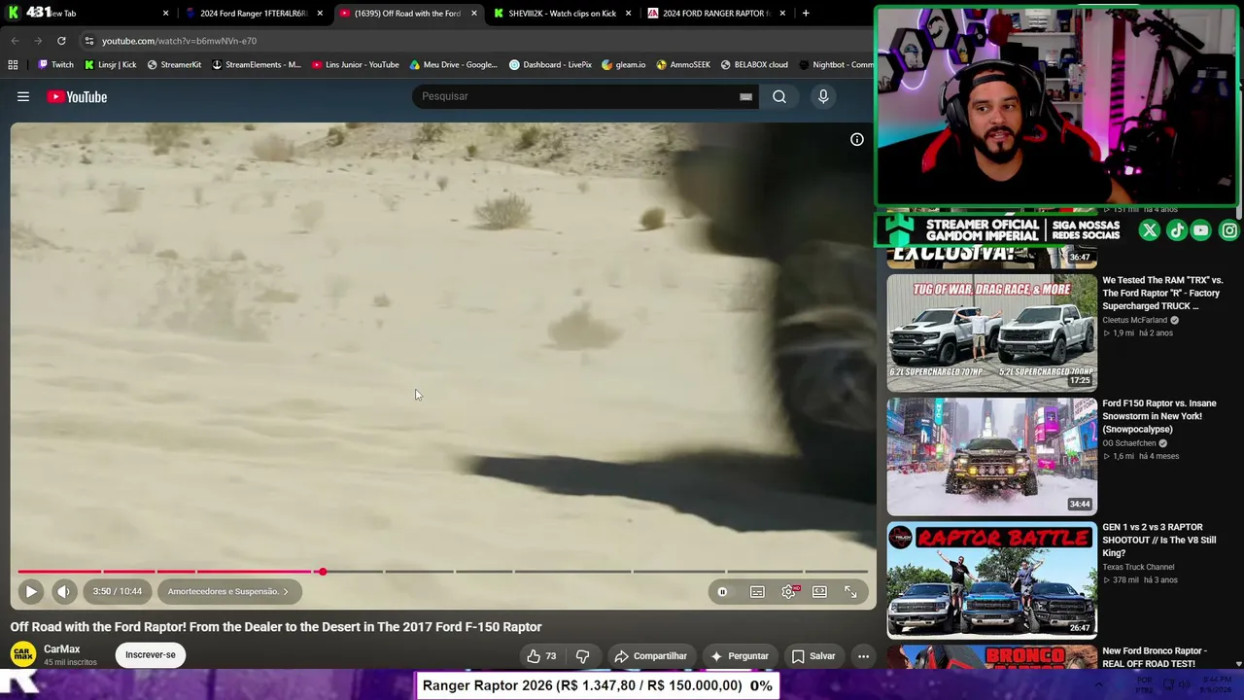Open the YouTube guide hamburger menu
The height and width of the screenshot is (700, 1244).
23,96
